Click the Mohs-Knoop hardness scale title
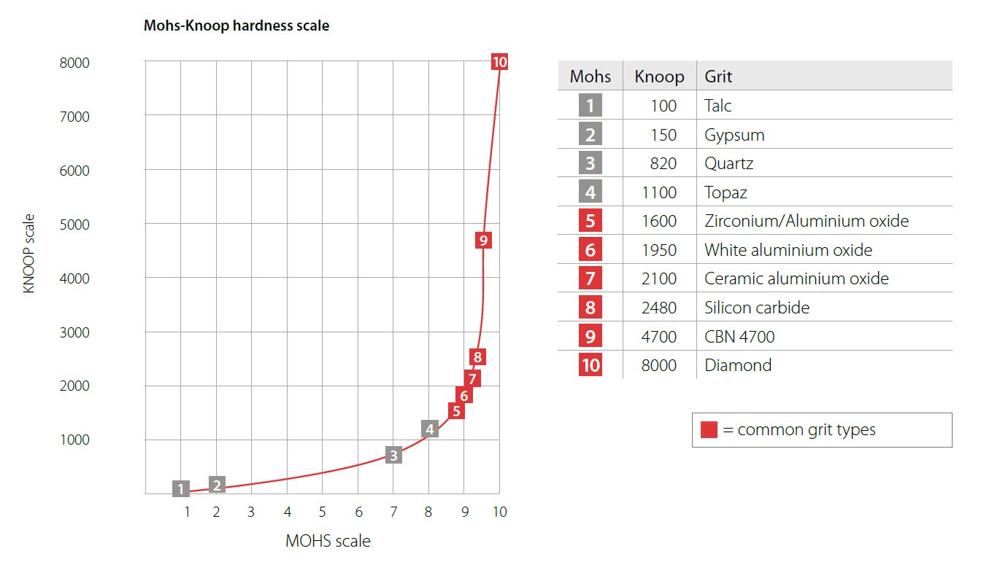The image size is (981, 562). click(x=236, y=26)
